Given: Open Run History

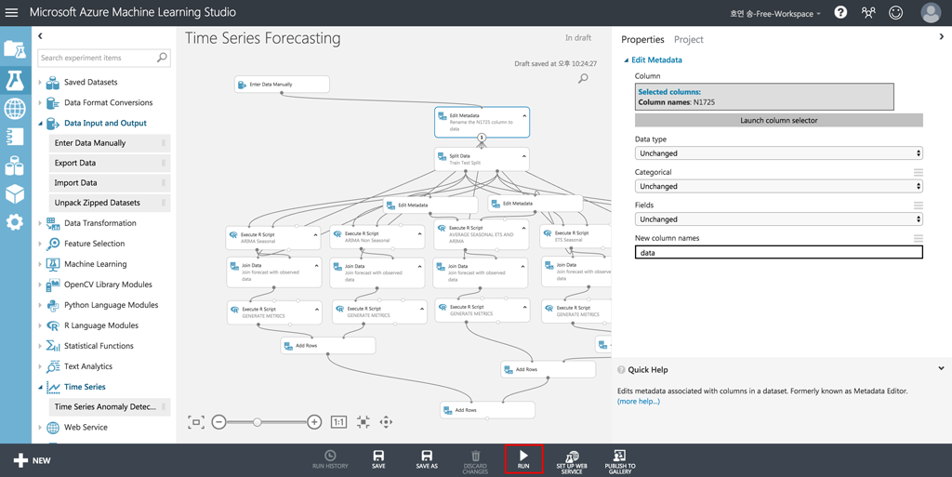Looking at the screenshot, I should (x=330, y=460).
